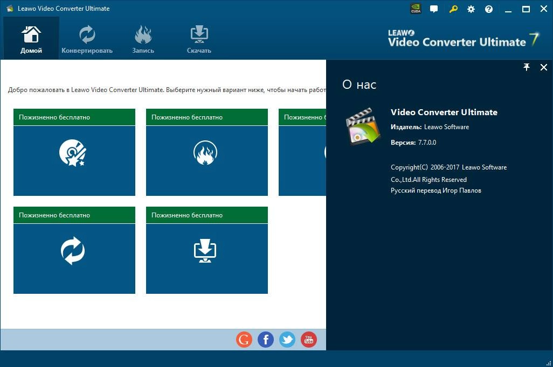Click the Co.,Ltd.All Rights Reserved line

pos(428,180)
